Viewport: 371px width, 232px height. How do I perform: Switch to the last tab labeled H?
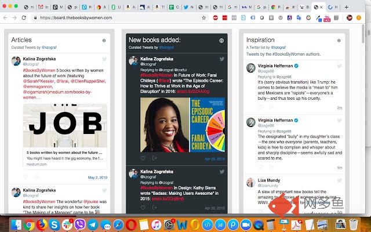click(x=332, y=7)
